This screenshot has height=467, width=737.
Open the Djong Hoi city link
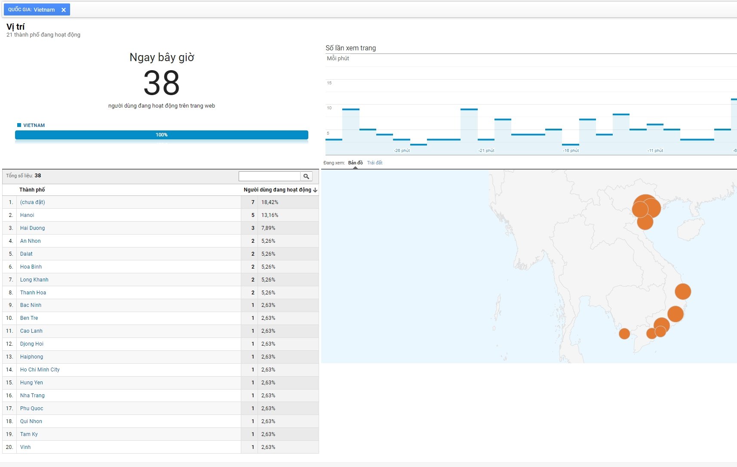[32, 344]
